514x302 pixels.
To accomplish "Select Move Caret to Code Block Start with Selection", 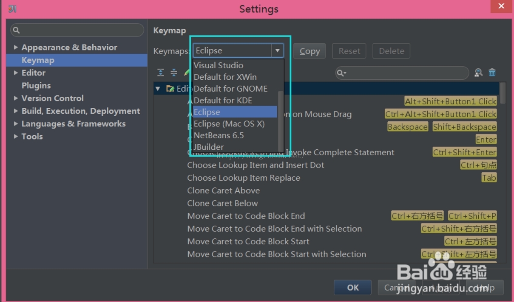I will 277,254.
